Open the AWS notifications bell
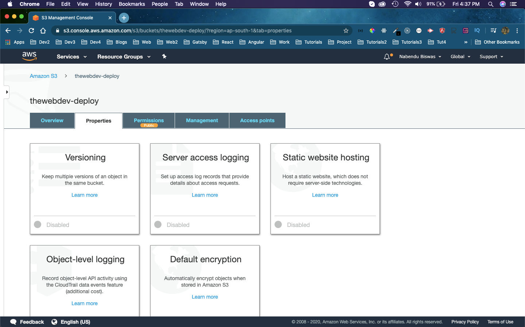525x327 pixels. coord(387,56)
